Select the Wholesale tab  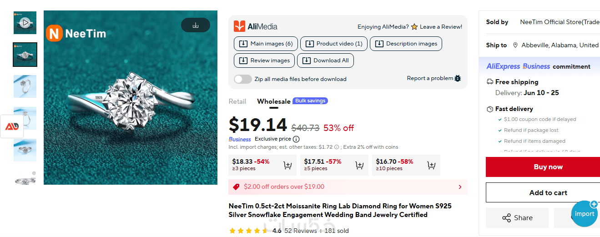(x=273, y=101)
